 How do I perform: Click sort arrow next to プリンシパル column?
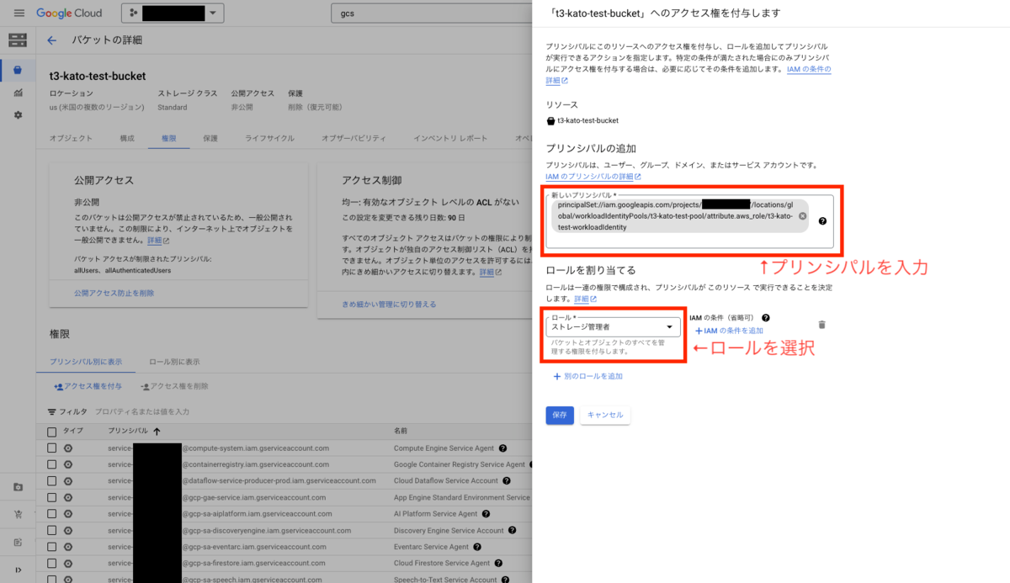[157, 431]
